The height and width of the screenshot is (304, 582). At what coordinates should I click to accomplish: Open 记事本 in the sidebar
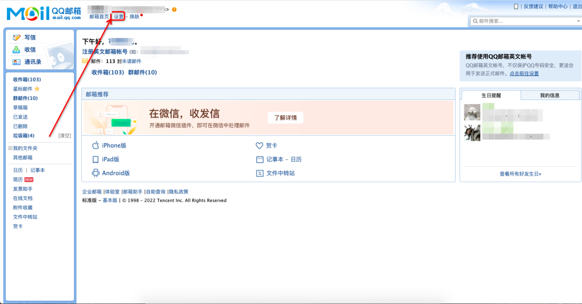38,170
